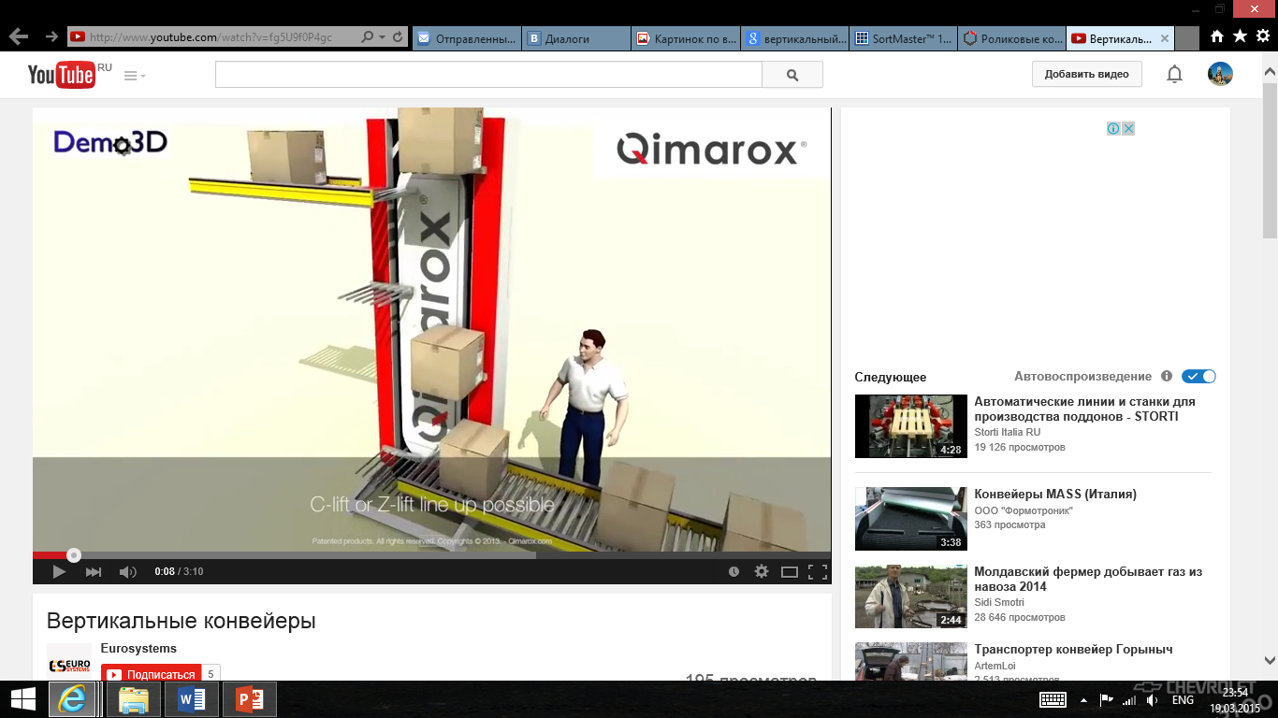
Task: Click Windows Start button
Action: 22,699
